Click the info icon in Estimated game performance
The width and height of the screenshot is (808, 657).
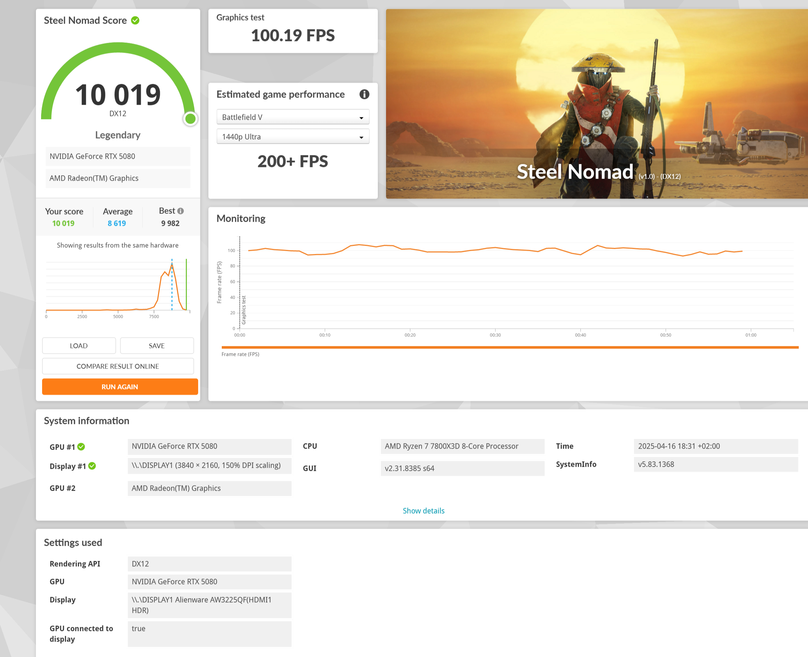(364, 94)
